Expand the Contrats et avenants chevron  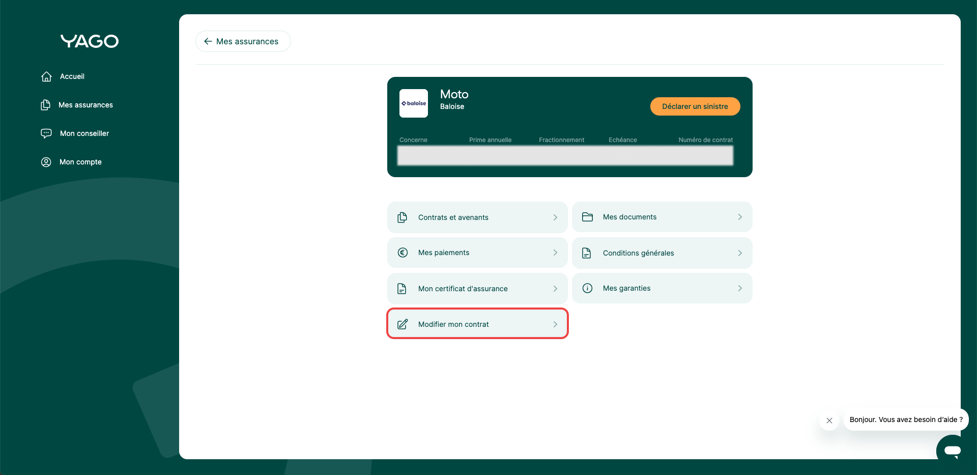coord(555,217)
